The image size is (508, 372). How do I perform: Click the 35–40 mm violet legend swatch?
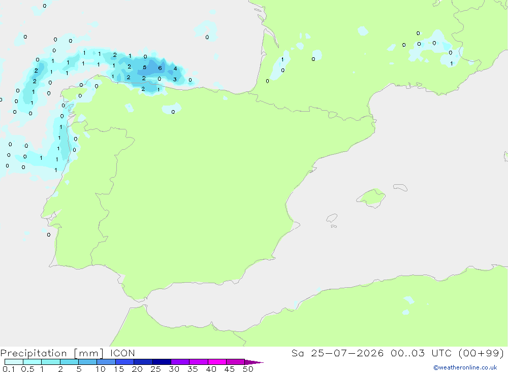click(x=198, y=362)
